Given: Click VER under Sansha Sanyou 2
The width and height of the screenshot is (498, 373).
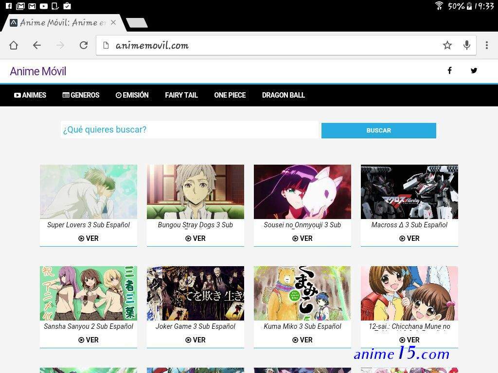Looking at the screenshot, I should click(89, 340).
